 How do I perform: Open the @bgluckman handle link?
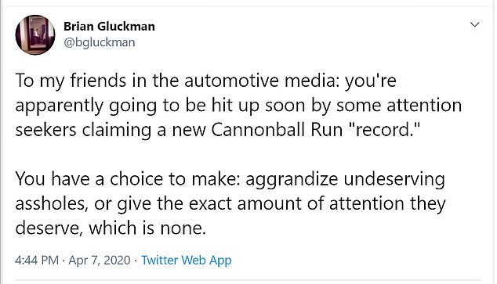coord(100,42)
